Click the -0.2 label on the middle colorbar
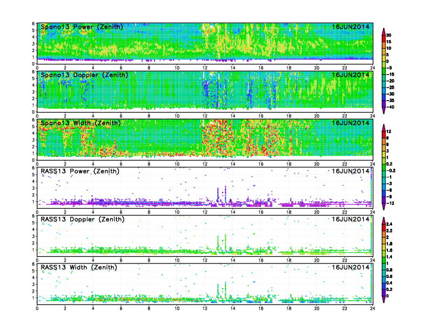 [x=391, y=171]
